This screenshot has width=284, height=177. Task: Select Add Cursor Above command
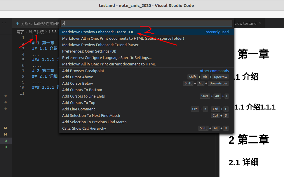tap(146, 77)
